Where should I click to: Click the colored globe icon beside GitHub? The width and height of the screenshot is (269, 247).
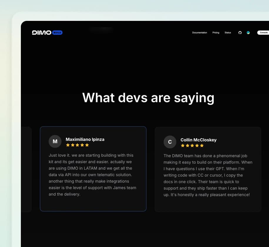[x=248, y=33]
